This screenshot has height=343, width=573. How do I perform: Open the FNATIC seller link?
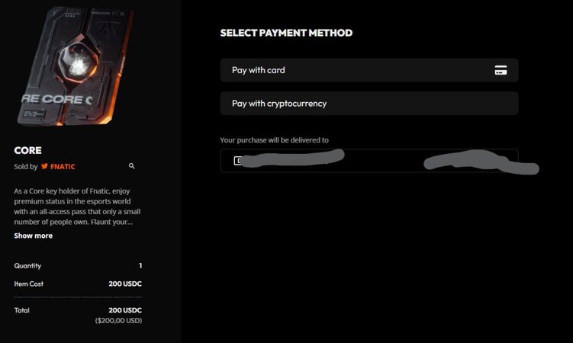click(63, 167)
